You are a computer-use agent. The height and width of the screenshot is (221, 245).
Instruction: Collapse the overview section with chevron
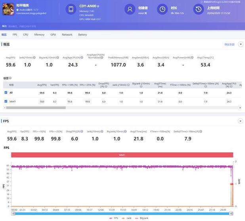tap(241, 44)
